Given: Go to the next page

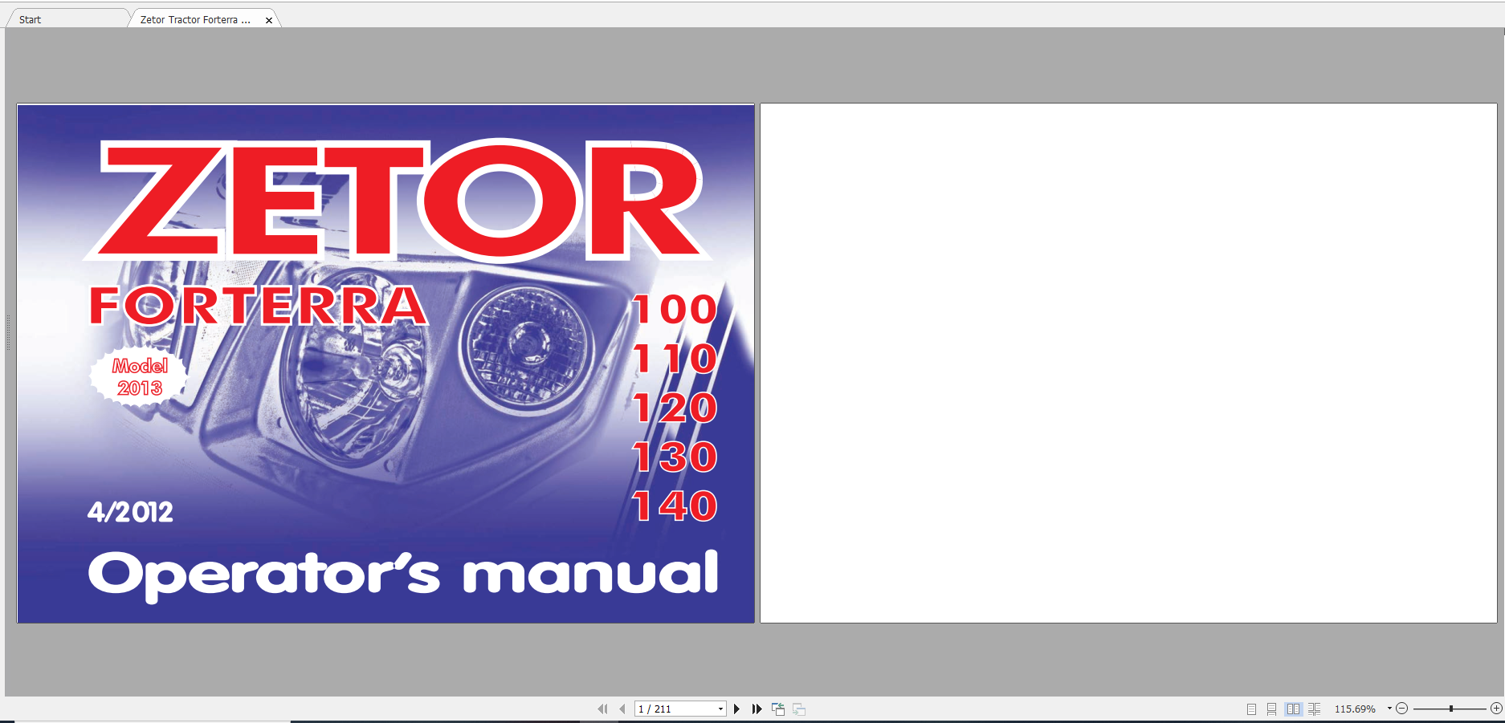Looking at the screenshot, I should (736, 709).
